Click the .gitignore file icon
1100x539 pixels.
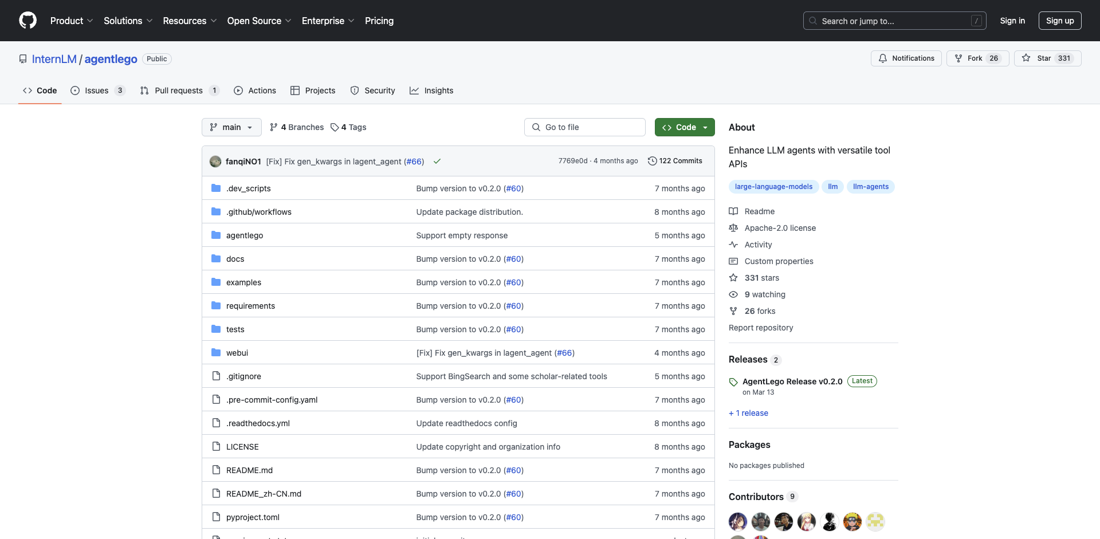coord(216,376)
